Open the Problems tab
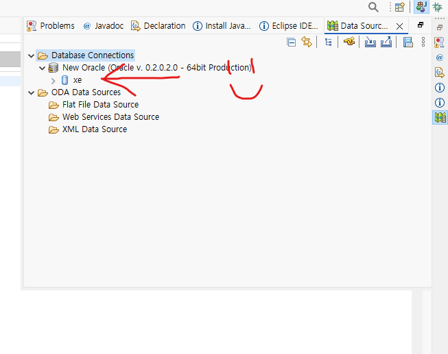This screenshot has height=354, width=448. [x=51, y=25]
